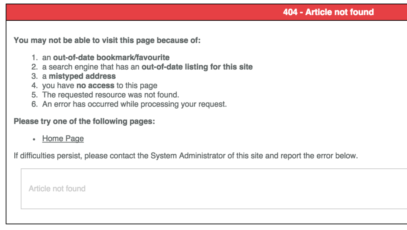Viewport: 407px width, 230px height.
Task: Click the "404 - Article not found" banner title
Action: (x=328, y=12)
